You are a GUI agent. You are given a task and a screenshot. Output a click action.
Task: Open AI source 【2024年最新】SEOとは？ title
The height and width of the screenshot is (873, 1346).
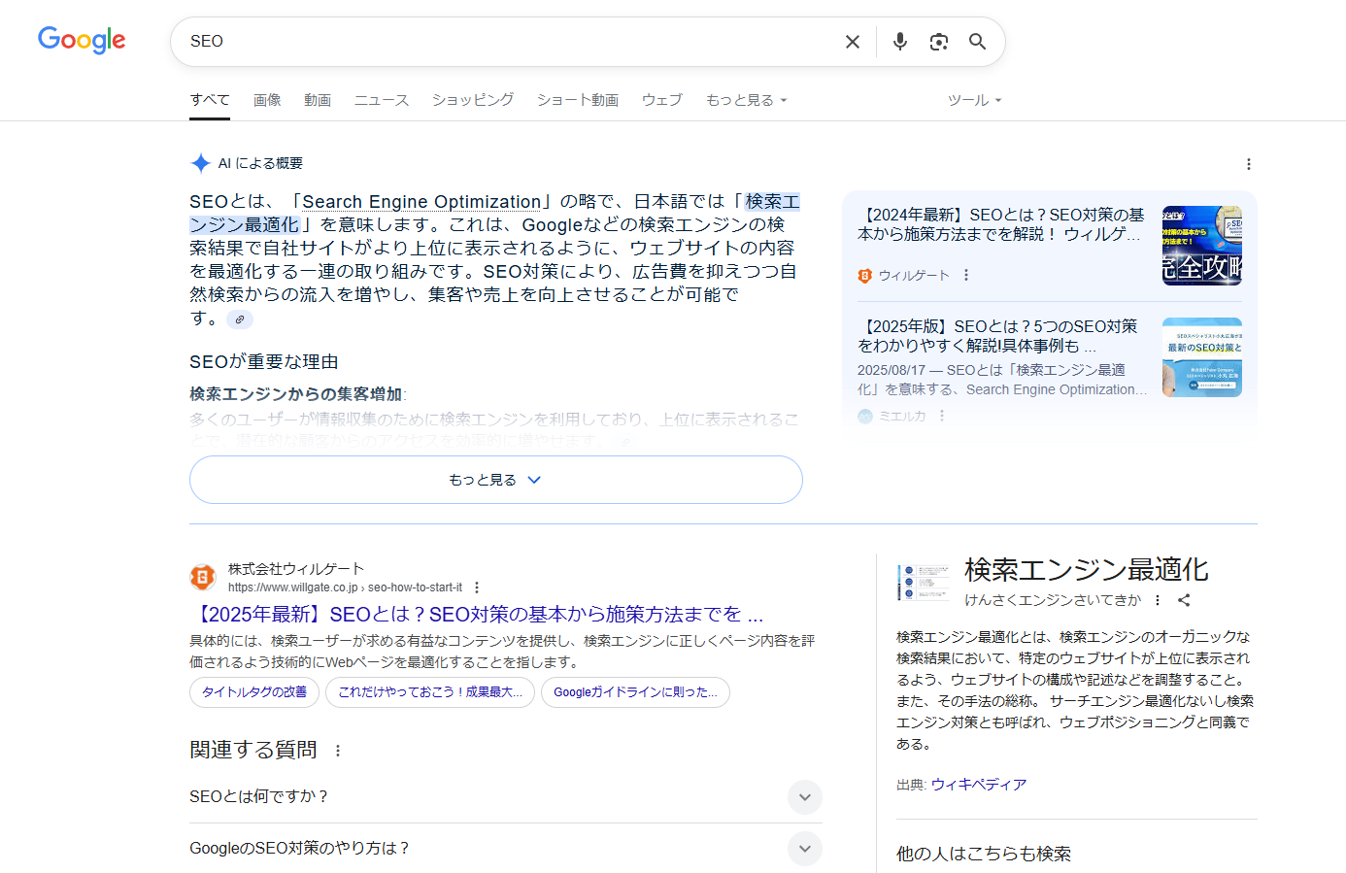(x=1001, y=224)
